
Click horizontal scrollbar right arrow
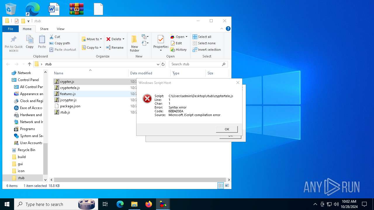pyautogui.click(x=229, y=180)
